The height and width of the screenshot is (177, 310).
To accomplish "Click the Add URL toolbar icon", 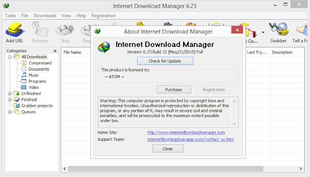I will click(x=15, y=32).
